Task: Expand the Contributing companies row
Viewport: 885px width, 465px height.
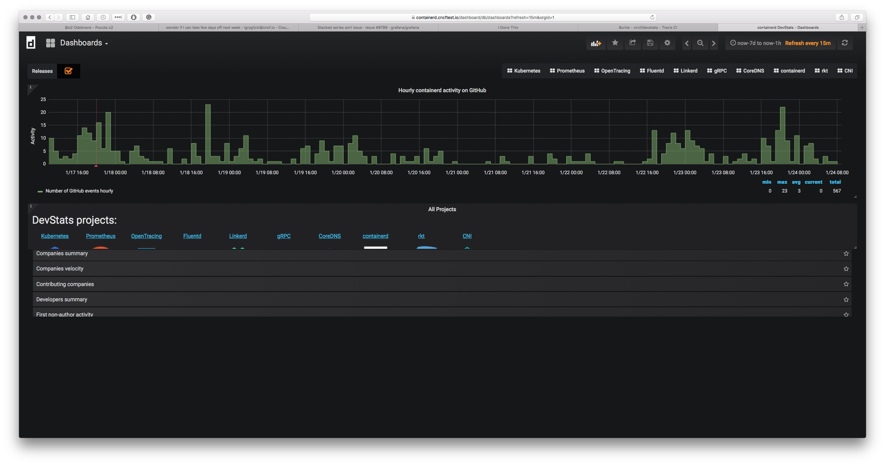Action: [x=65, y=284]
